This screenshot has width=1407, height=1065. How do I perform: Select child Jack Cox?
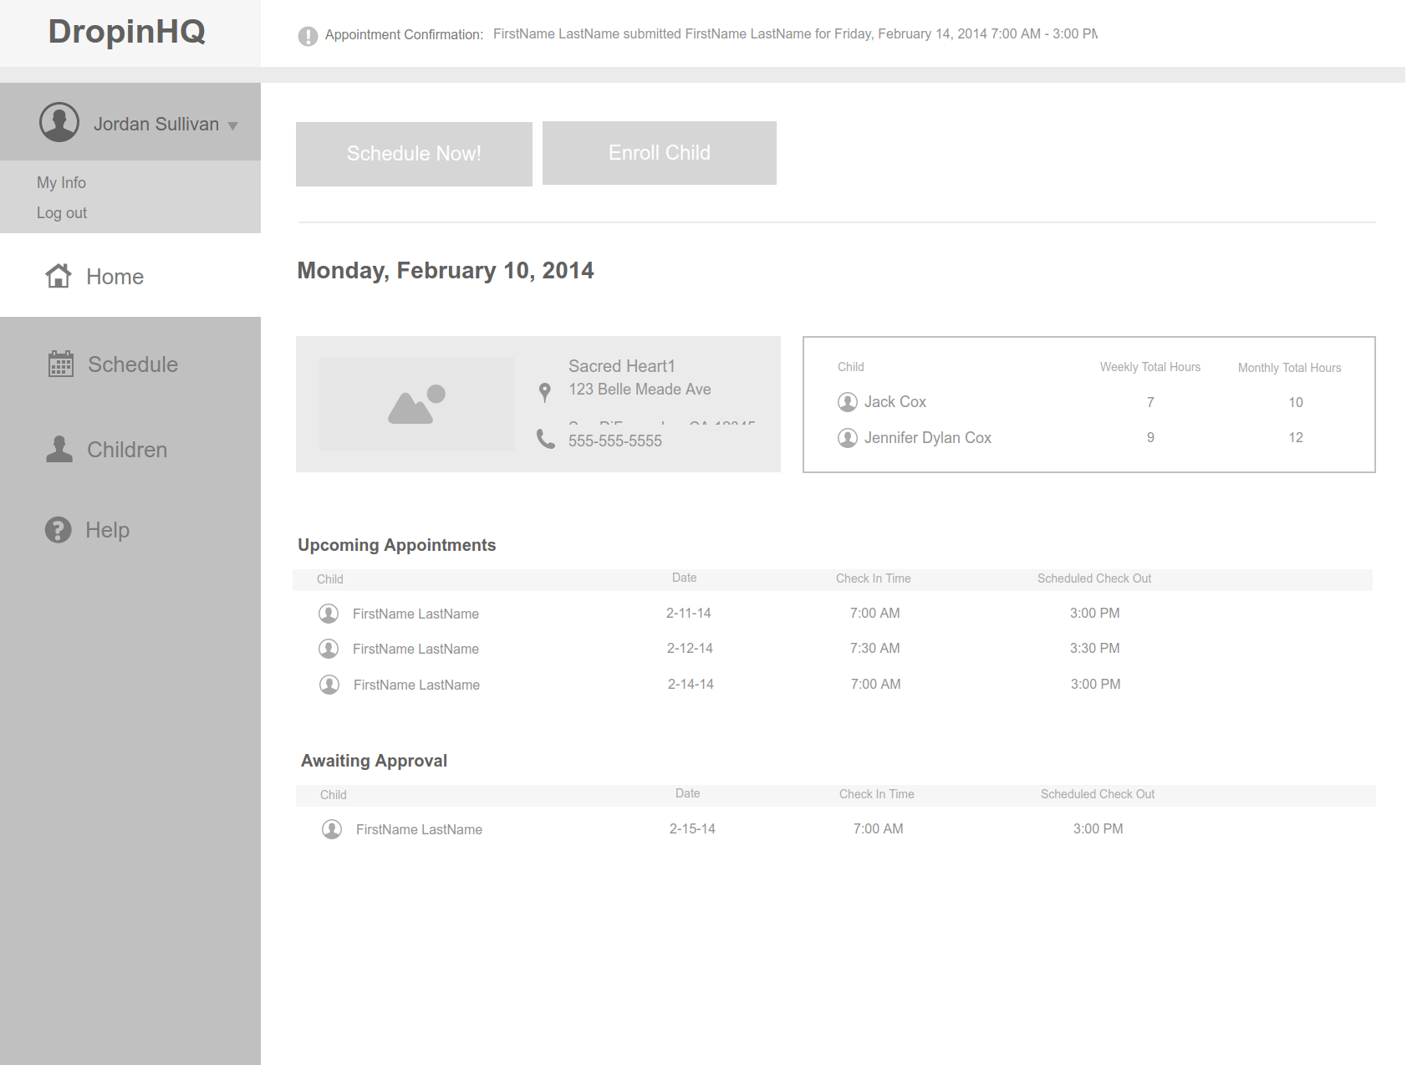pos(895,402)
